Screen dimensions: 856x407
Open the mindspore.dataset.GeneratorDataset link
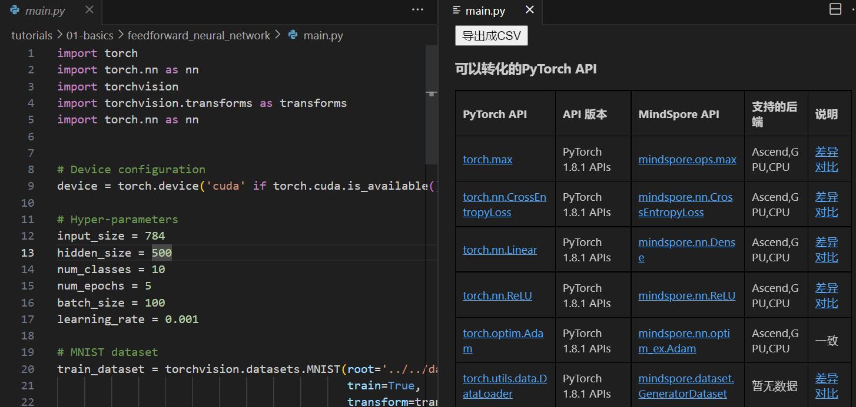click(x=686, y=386)
